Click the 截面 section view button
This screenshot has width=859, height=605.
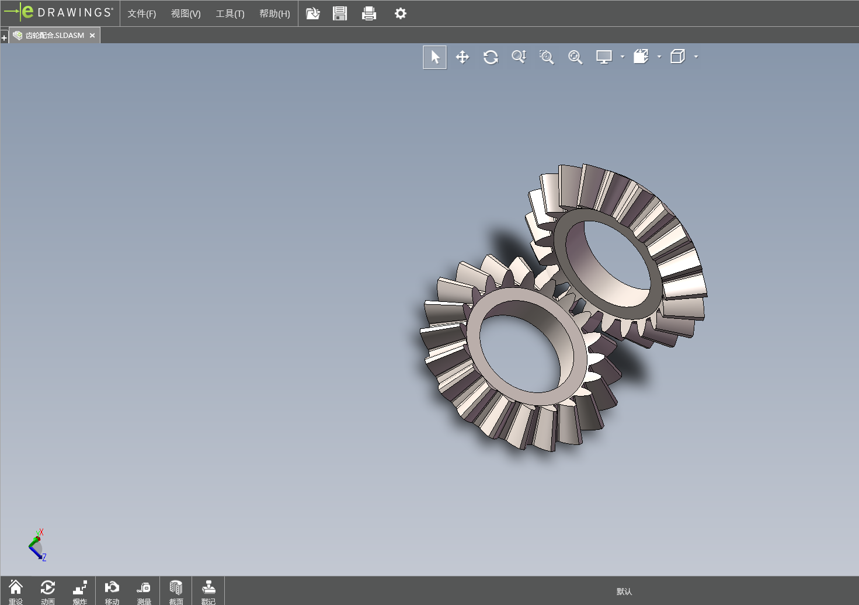pos(176,592)
